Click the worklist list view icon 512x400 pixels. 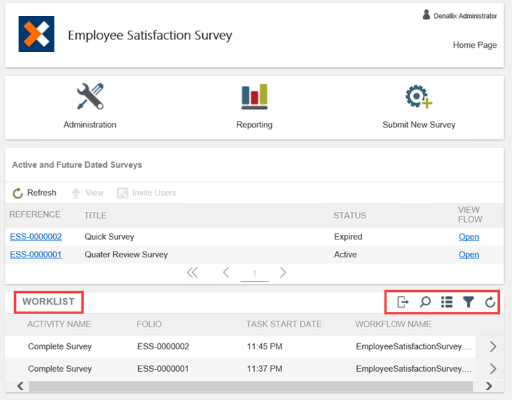tap(447, 302)
